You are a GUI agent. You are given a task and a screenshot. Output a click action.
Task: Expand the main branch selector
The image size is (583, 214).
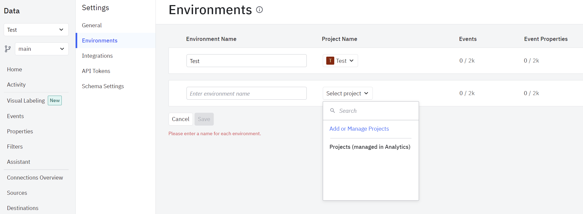[42, 49]
